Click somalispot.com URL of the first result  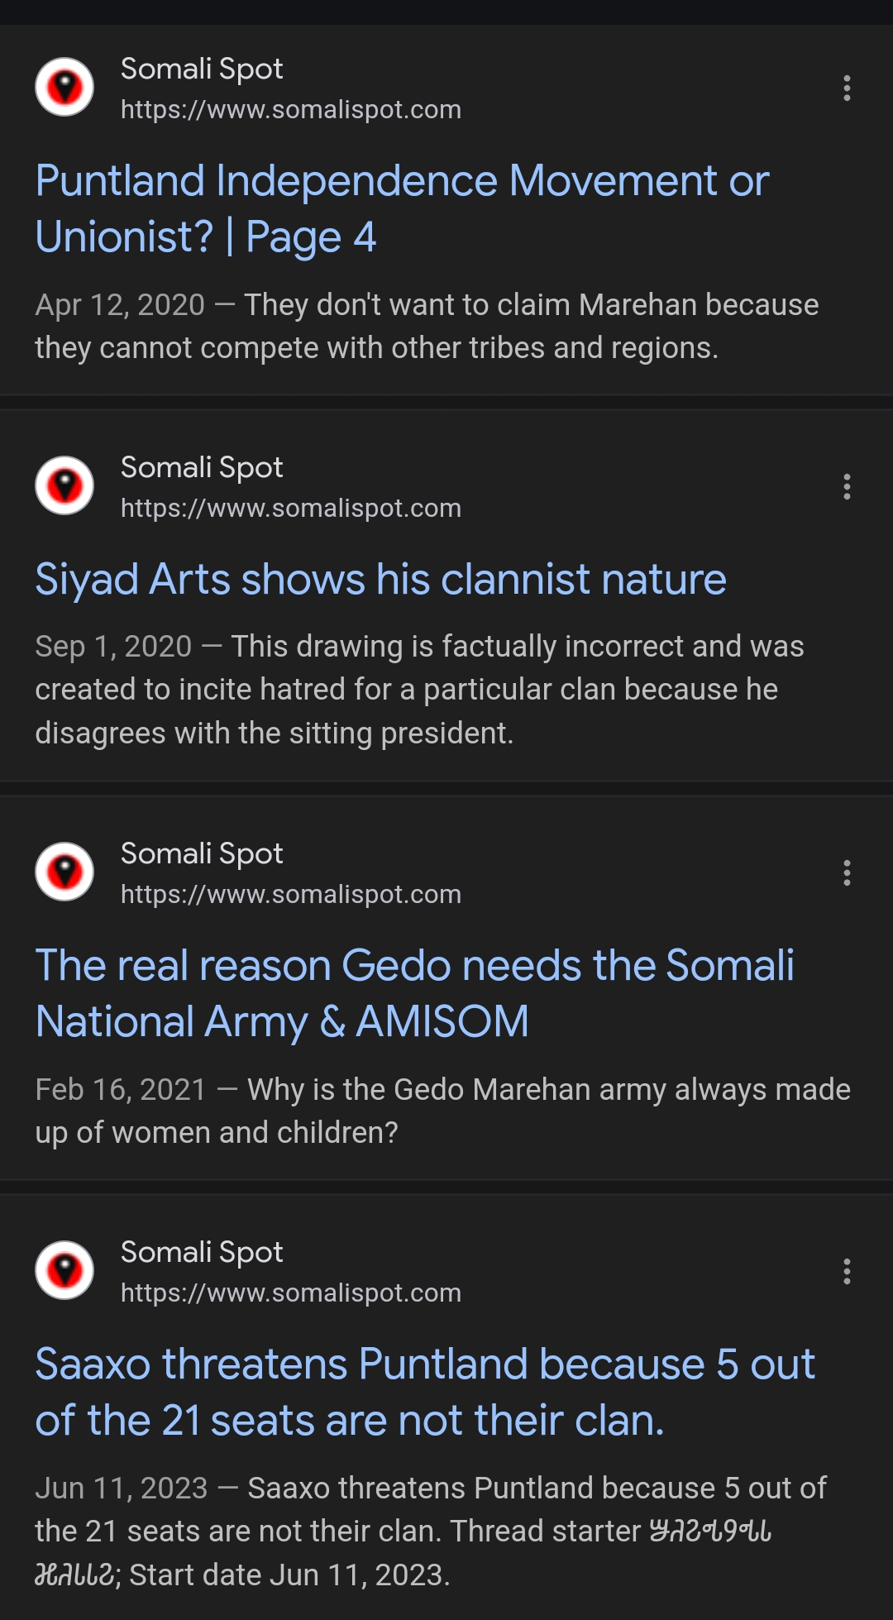(x=291, y=110)
